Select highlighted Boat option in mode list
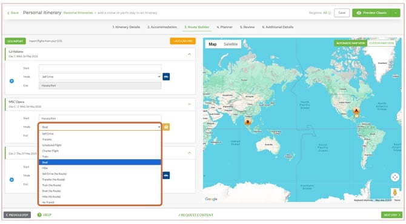 (x=100, y=162)
